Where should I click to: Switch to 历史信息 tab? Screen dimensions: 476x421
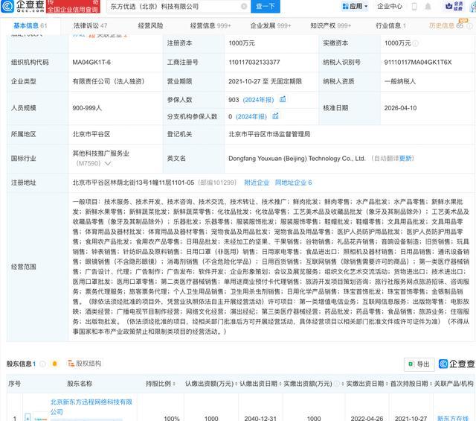pyautogui.click(x=446, y=26)
